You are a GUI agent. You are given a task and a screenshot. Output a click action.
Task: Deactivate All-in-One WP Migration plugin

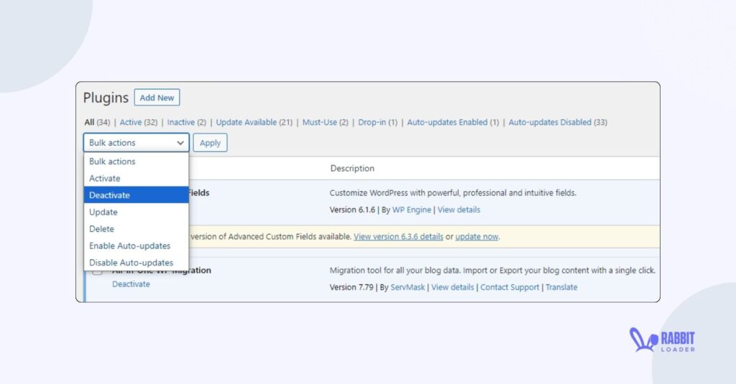point(131,284)
